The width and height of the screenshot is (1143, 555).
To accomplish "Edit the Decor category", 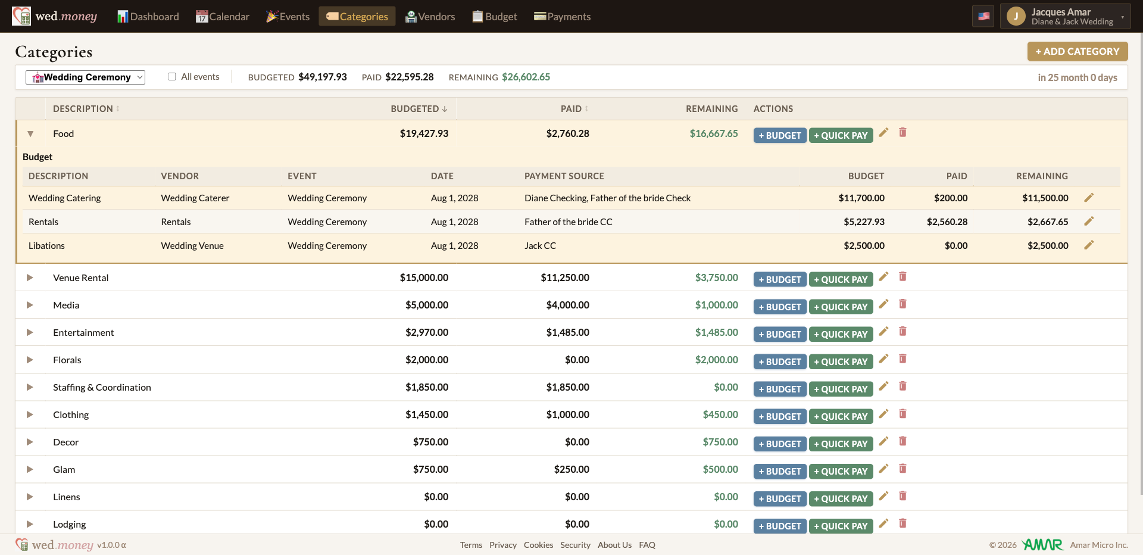I will (x=883, y=441).
